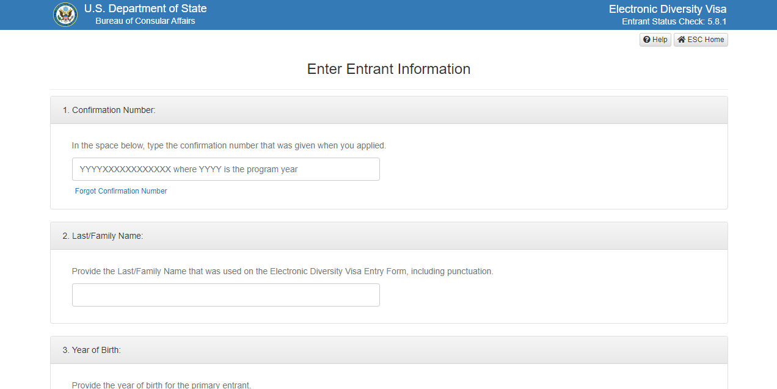Click the 'U.S. Department of State' title
The image size is (777, 389).
[145, 9]
